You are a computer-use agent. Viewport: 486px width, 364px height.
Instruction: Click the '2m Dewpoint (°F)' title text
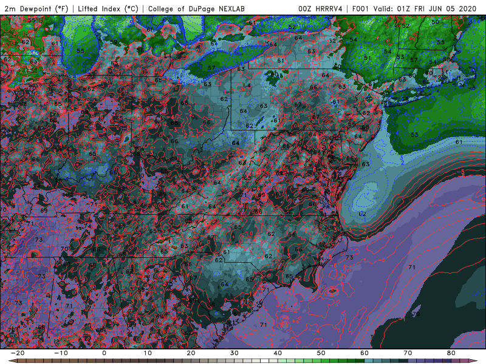(36, 8)
